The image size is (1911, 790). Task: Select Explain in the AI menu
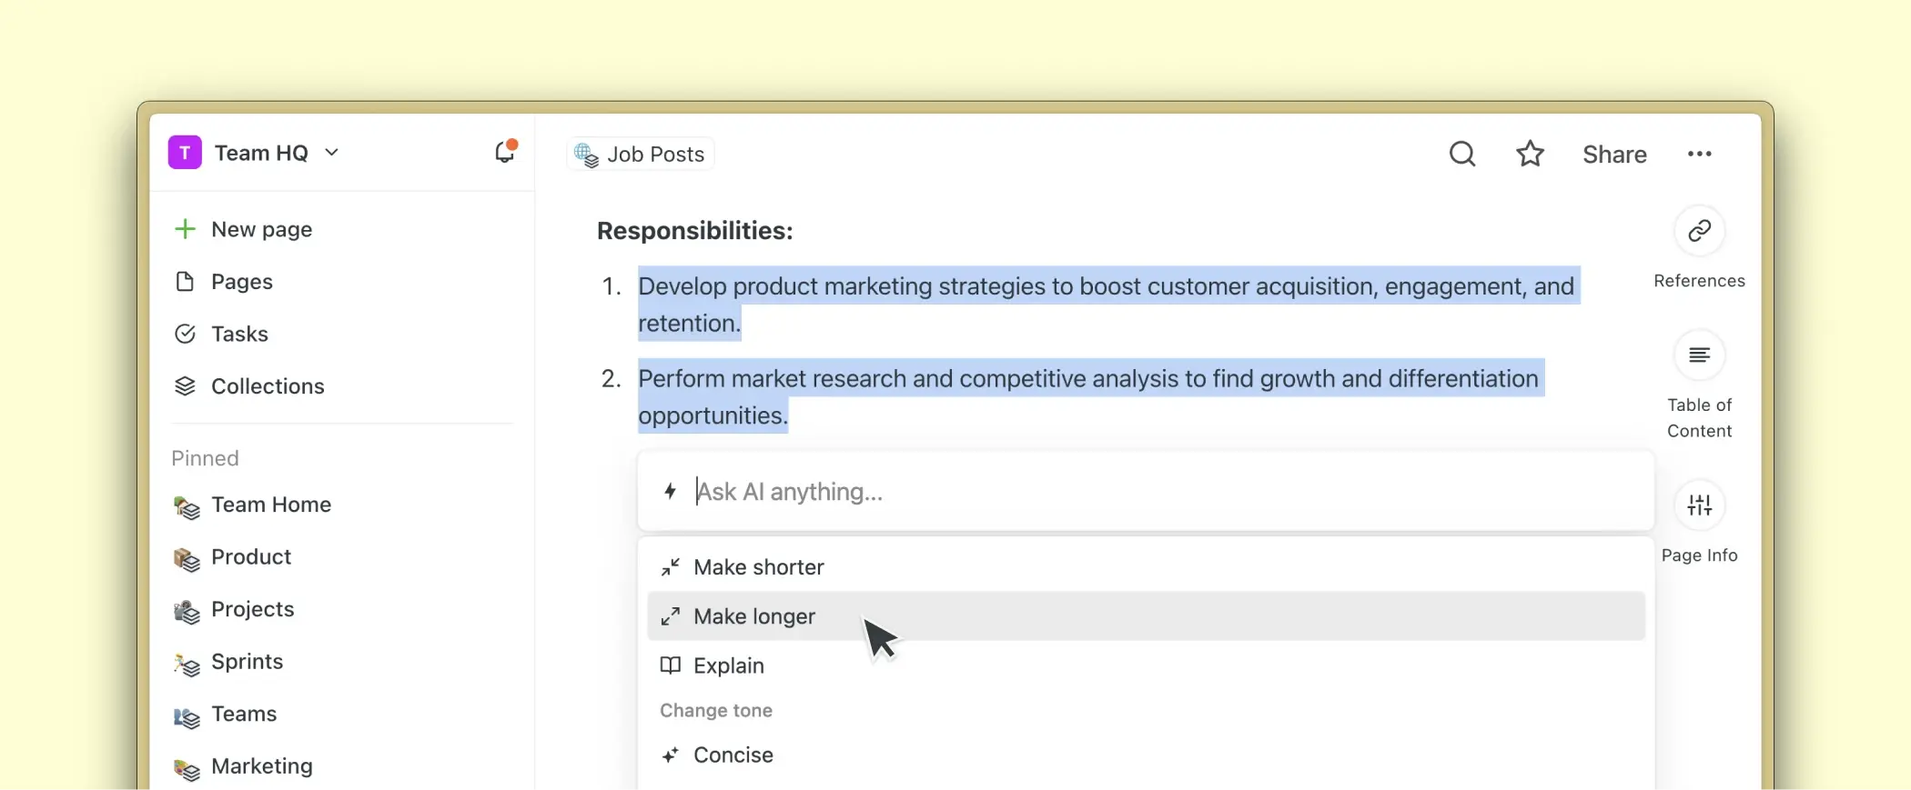pyautogui.click(x=728, y=665)
